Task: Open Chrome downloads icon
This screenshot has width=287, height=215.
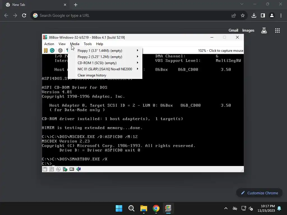Action: (x=254, y=16)
